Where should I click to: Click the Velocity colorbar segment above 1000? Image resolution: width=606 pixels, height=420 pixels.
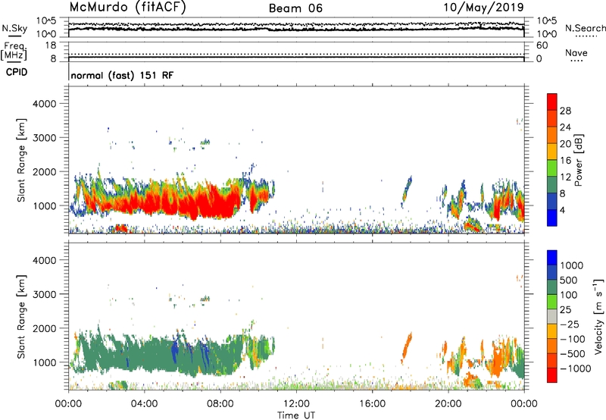coord(552,258)
